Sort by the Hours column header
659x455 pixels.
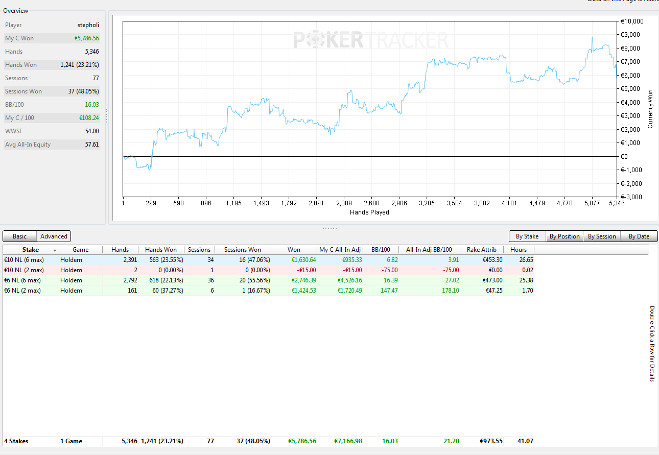click(x=519, y=250)
